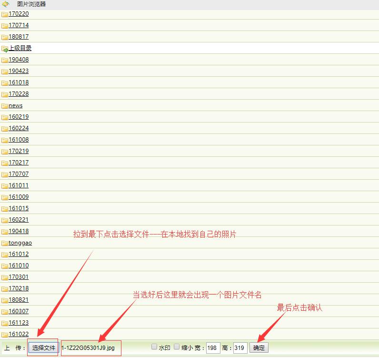Click the 确定 confirm button
Viewport: 379px width, 358px height.
(x=259, y=348)
